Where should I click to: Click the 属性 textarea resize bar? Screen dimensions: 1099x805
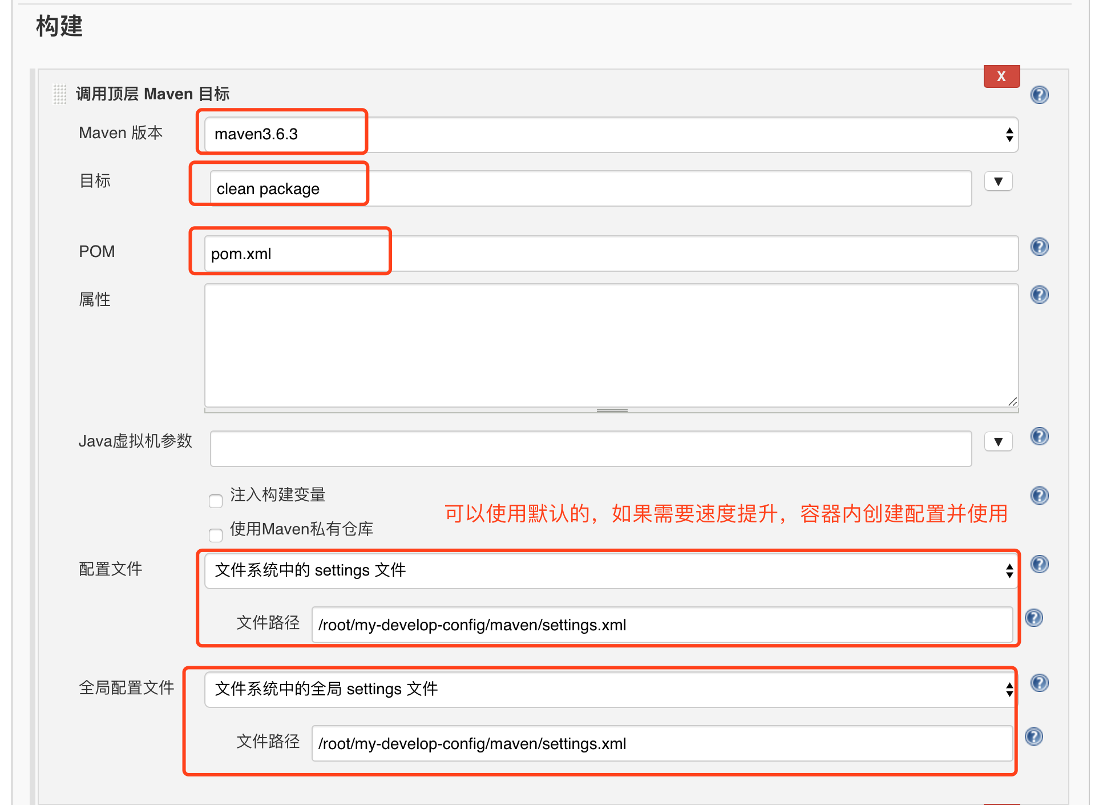pyautogui.click(x=612, y=410)
